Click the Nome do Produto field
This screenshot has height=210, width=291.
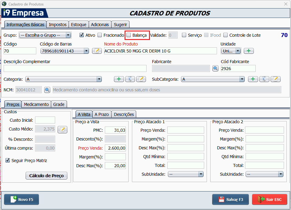pos(160,51)
